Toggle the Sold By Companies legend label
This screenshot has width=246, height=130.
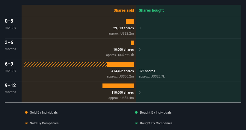coord(44,123)
